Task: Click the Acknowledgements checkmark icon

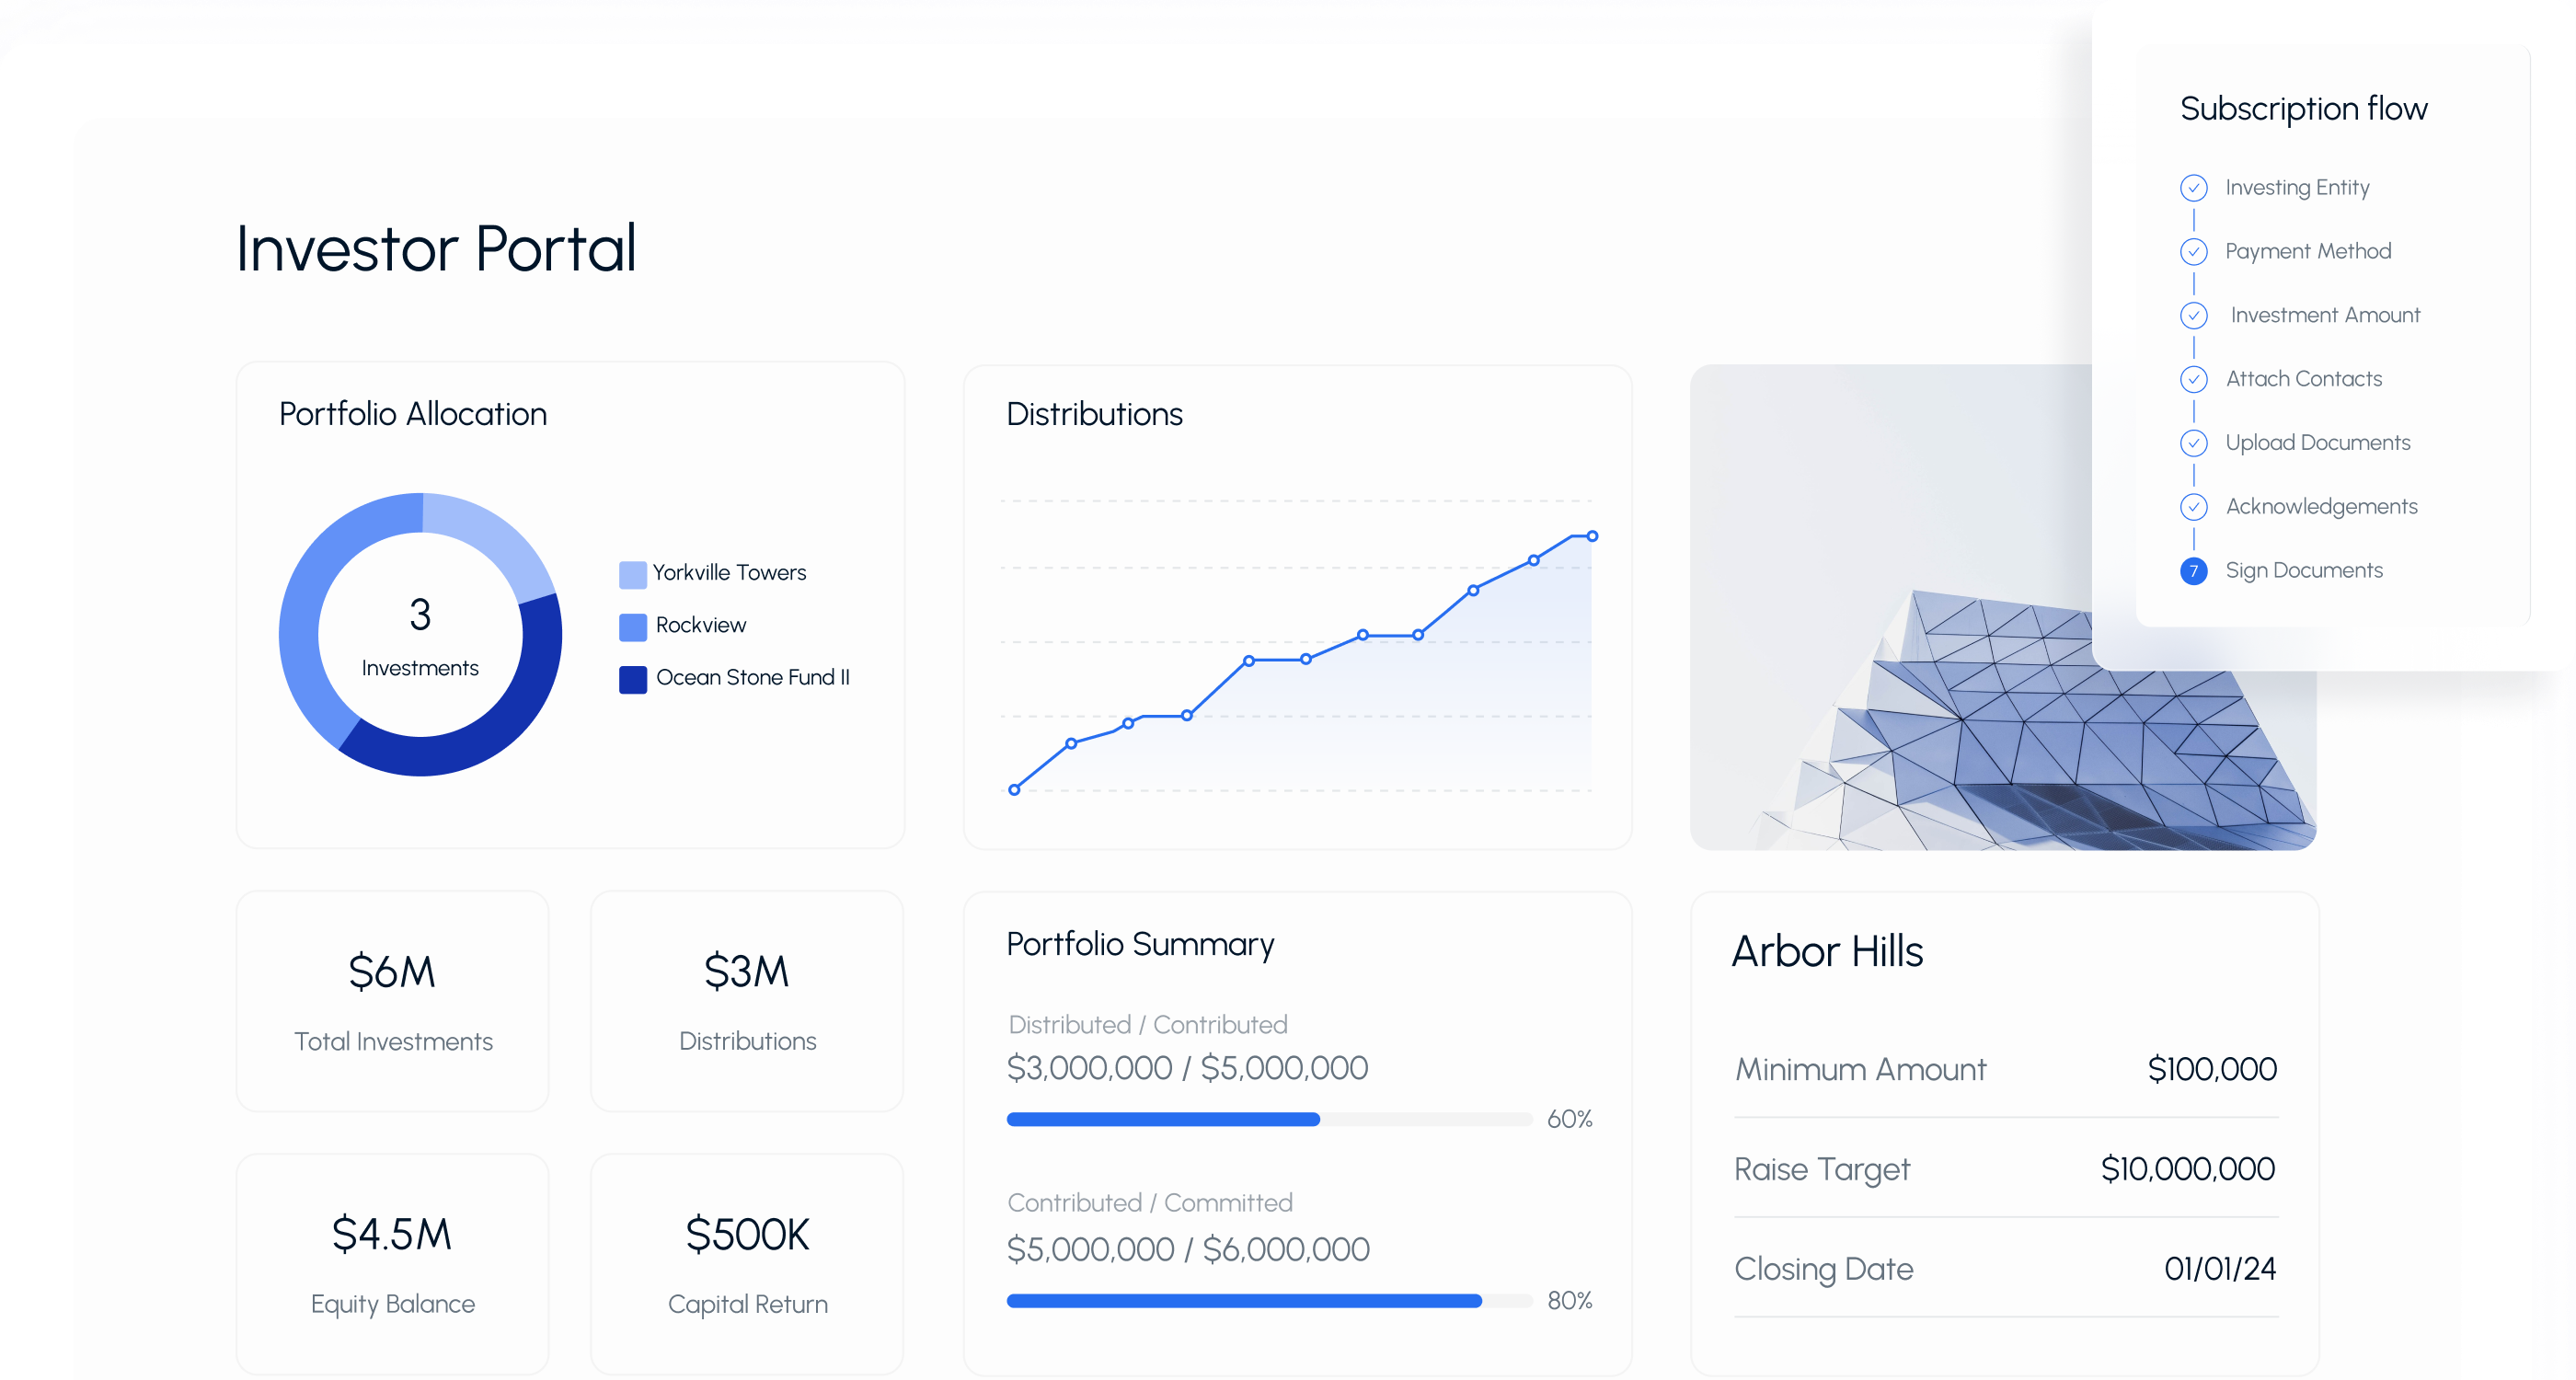Action: (x=2193, y=507)
